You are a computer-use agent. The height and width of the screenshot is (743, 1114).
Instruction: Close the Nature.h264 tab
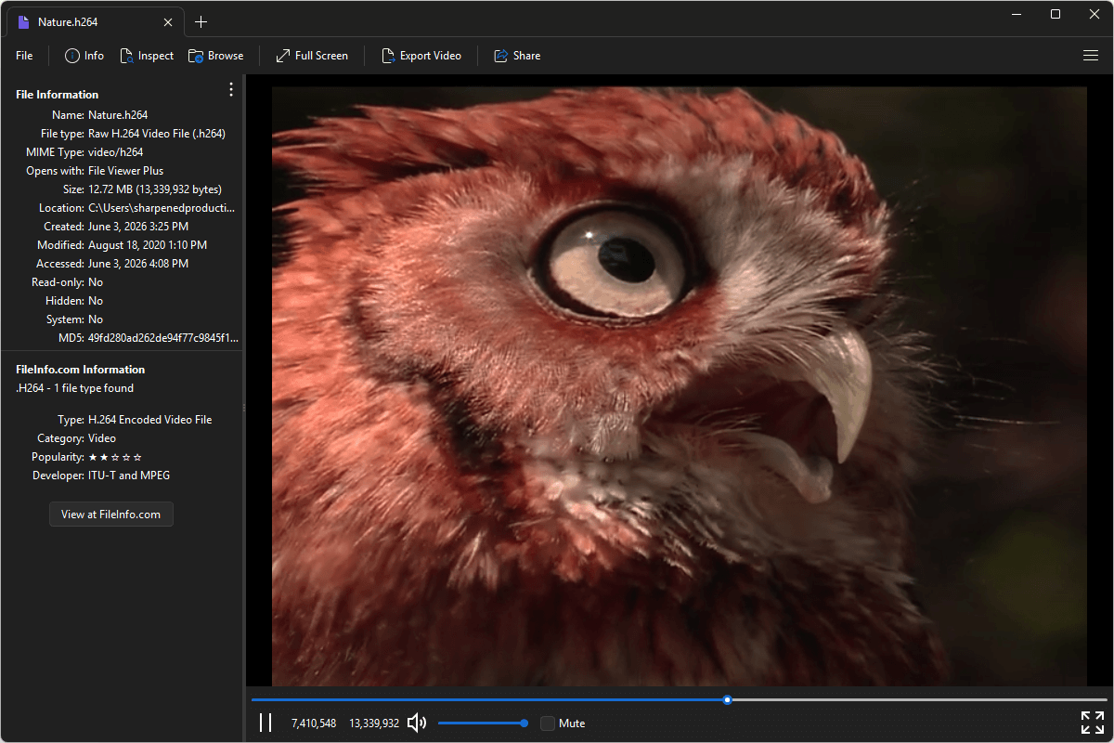tap(168, 21)
